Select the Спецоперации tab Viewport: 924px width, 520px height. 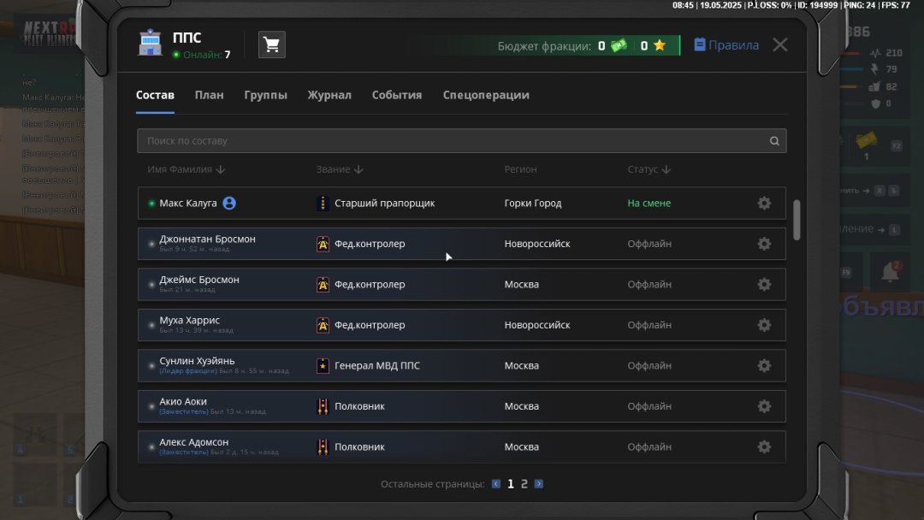(x=486, y=95)
